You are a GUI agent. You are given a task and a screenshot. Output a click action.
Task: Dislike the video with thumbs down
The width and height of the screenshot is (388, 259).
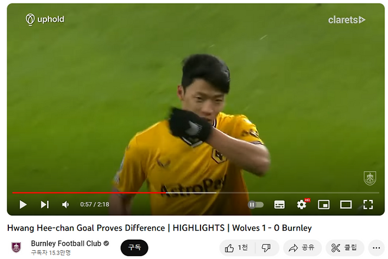(x=267, y=248)
